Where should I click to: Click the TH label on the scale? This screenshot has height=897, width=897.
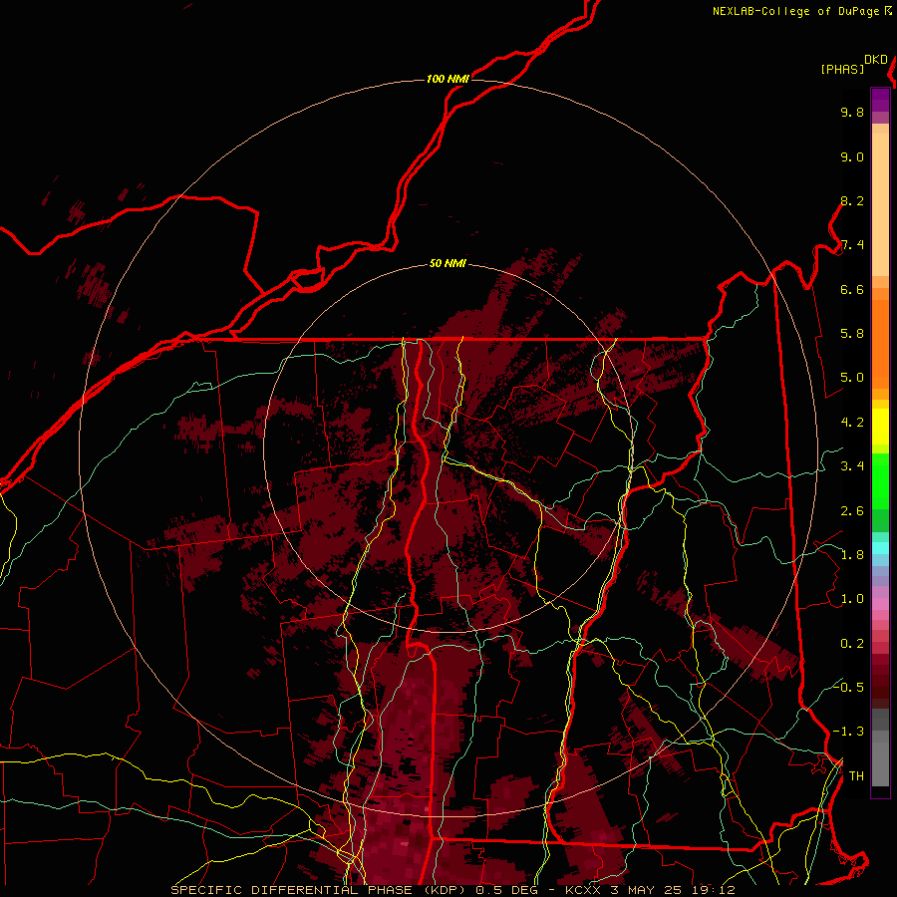point(856,776)
